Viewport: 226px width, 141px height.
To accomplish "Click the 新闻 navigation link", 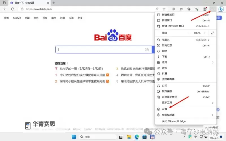I will (6, 18).
